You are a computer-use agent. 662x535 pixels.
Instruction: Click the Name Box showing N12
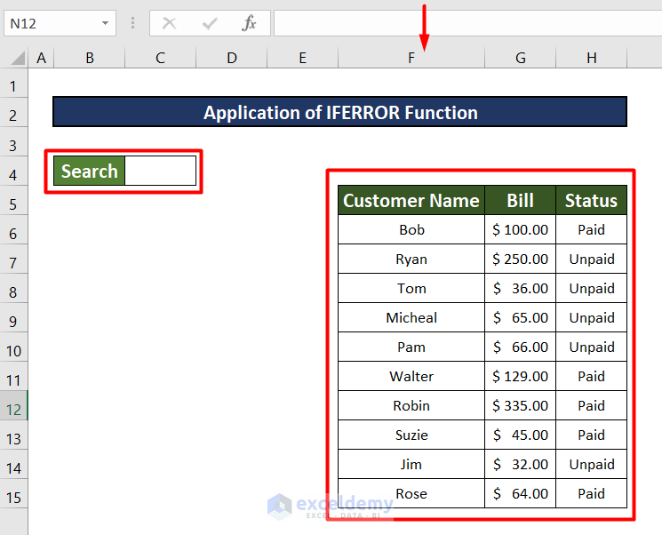pos(60,23)
